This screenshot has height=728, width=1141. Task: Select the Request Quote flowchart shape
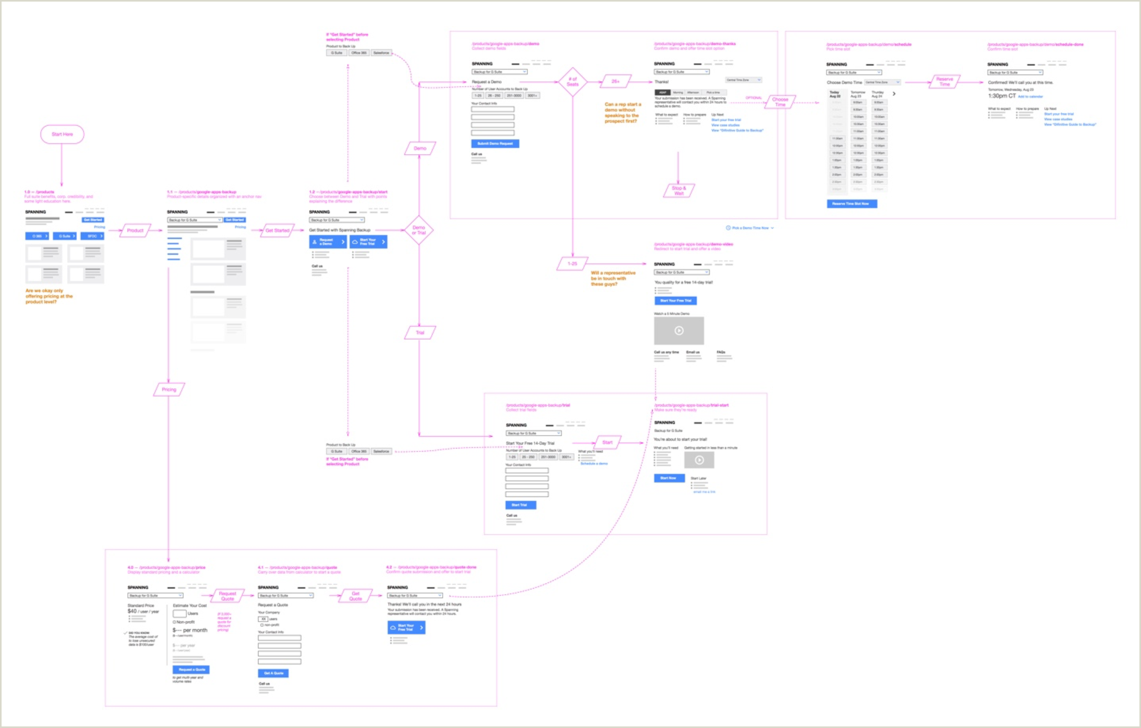pos(227,596)
